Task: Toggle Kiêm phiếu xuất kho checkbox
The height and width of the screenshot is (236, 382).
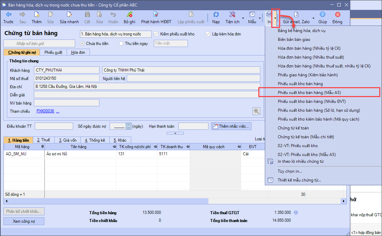Action: click(156, 34)
